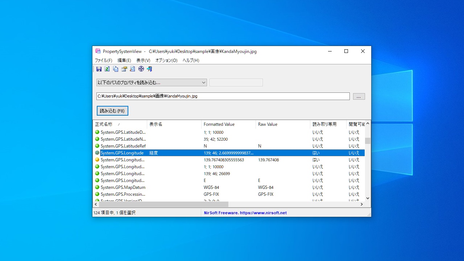Click GPS-FIX in the Formatted Value column

(211, 194)
